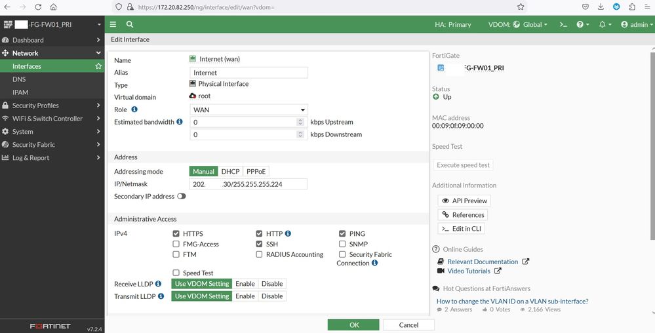
Task: Click the tracking protection shield icon
Action: point(119,7)
